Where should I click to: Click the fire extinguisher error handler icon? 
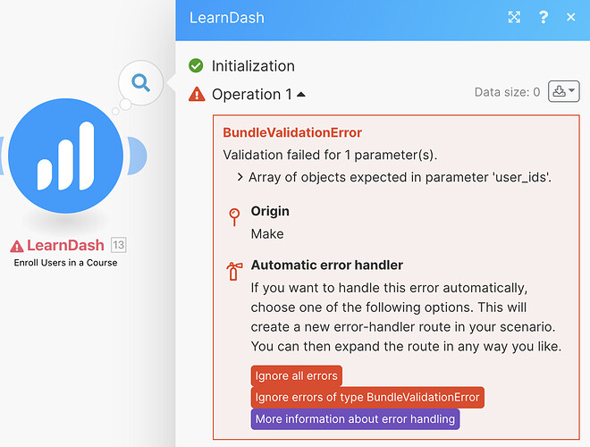pos(234,271)
